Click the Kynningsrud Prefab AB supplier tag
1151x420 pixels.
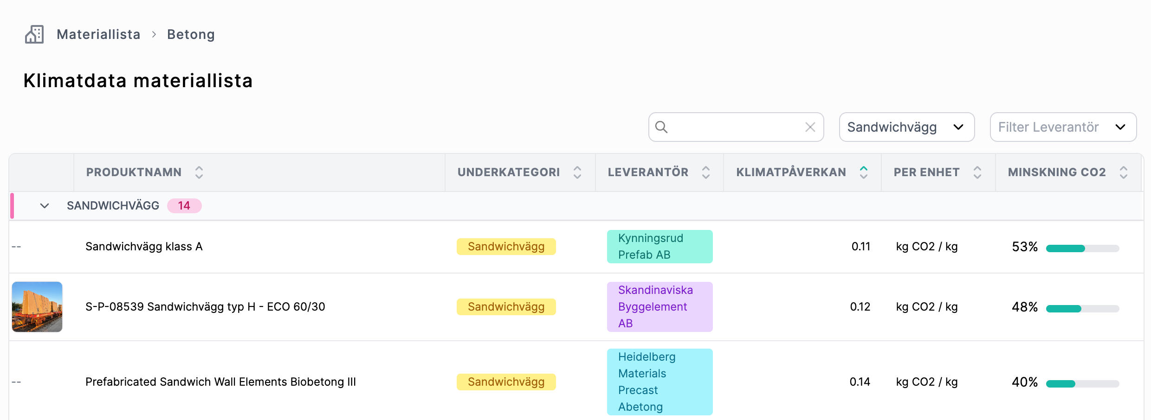tap(660, 247)
